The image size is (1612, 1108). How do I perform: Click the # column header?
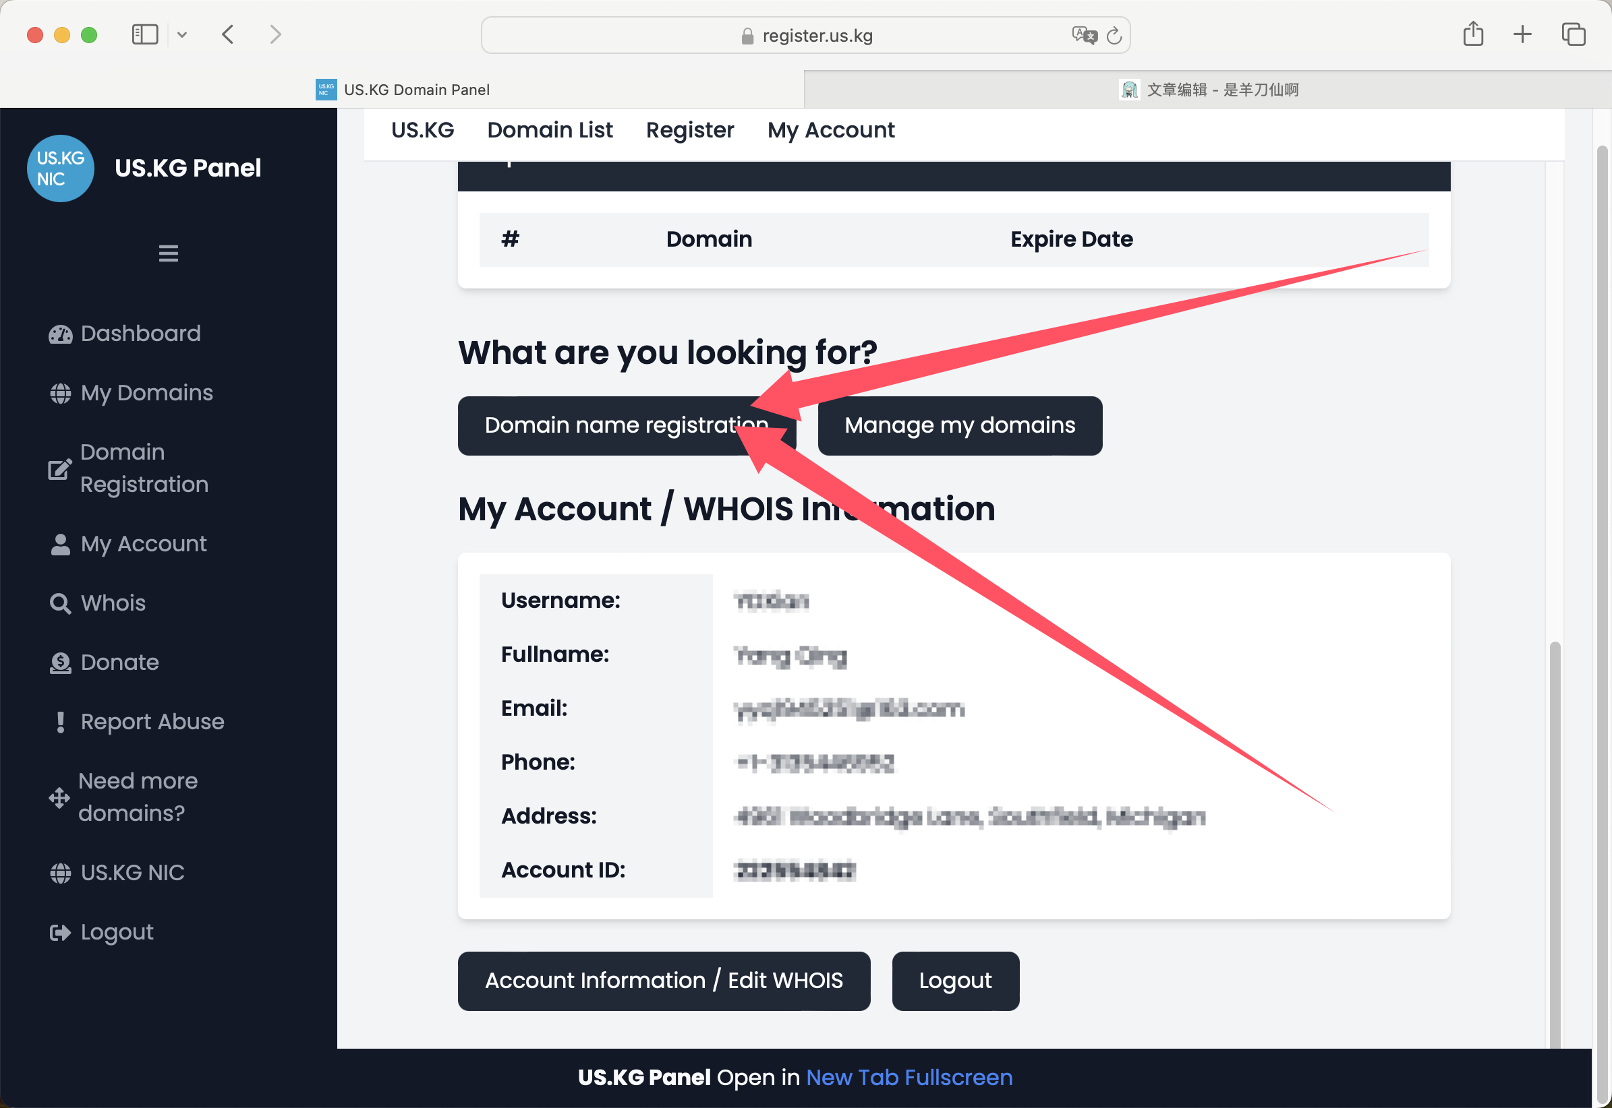pyautogui.click(x=510, y=239)
